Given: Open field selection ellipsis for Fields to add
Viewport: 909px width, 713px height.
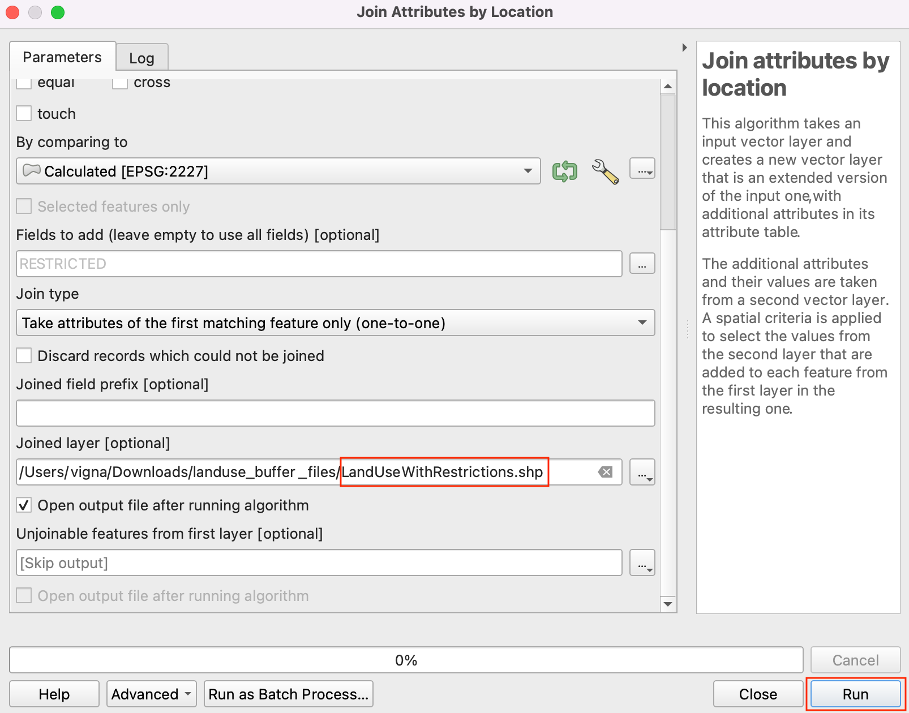Looking at the screenshot, I should [x=642, y=264].
